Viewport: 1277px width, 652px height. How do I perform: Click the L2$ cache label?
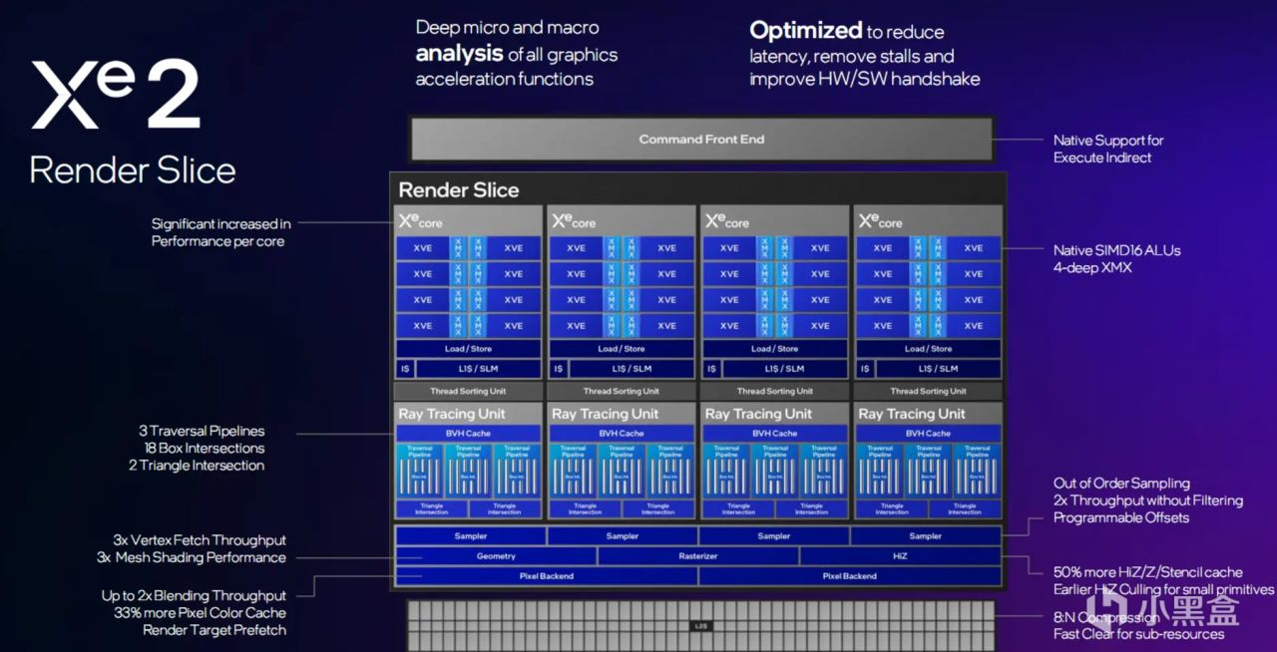click(x=701, y=626)
